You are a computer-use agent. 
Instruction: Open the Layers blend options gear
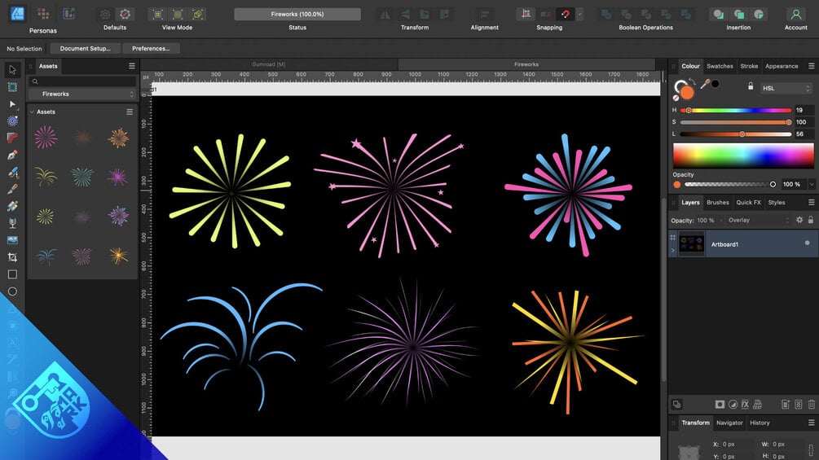[799, 220]
